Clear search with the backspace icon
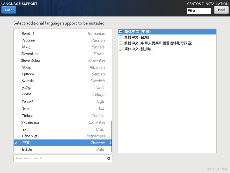 109,158
